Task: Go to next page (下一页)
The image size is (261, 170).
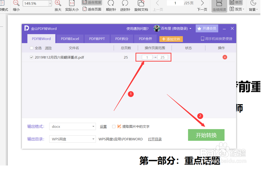Action: [x=202, y=6]
